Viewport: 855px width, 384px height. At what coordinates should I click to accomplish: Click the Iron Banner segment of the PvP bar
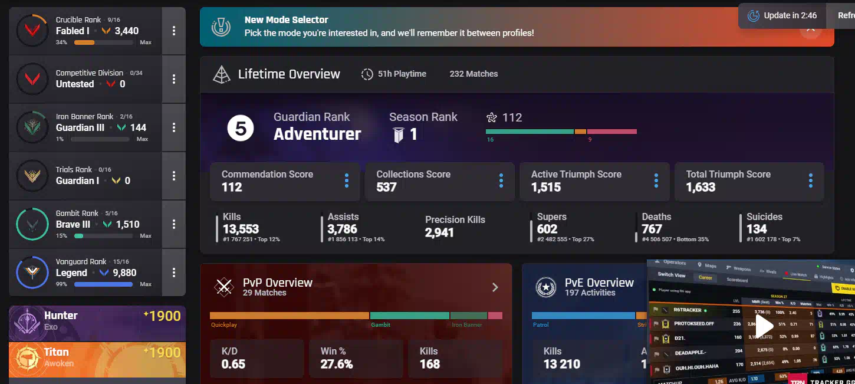point(469,316)
